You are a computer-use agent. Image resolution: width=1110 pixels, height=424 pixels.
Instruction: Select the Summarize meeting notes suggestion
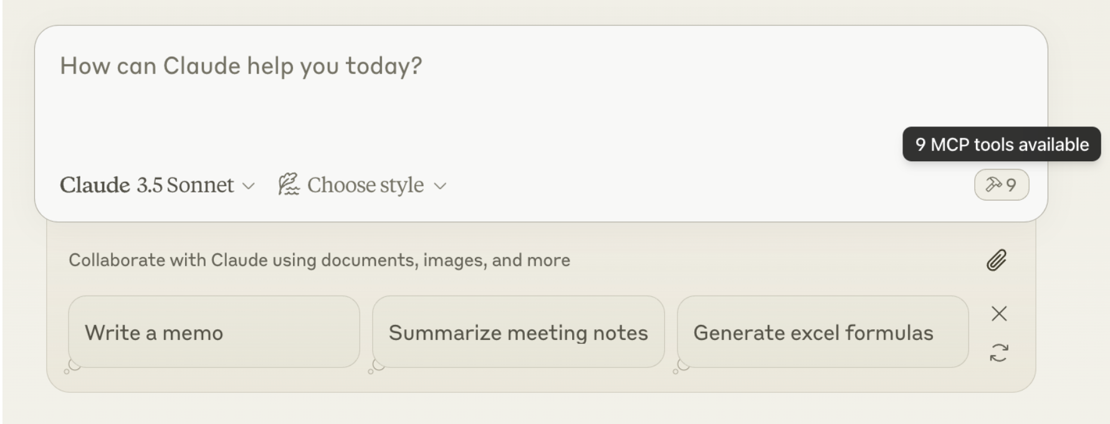[x=519, y=332]
